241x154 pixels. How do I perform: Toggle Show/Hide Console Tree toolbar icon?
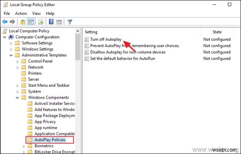click(31, 22)
